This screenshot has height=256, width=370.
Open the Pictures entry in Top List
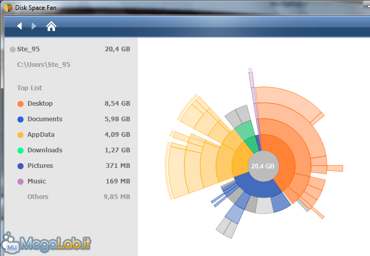40,166
